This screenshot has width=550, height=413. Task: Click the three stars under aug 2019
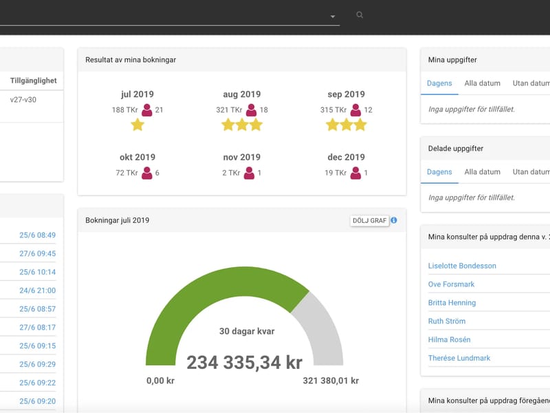[x=242, y=125]
